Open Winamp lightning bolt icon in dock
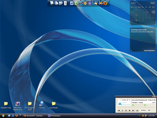The width and height of the screenshot is (157, 118). [x=85, y=3]
